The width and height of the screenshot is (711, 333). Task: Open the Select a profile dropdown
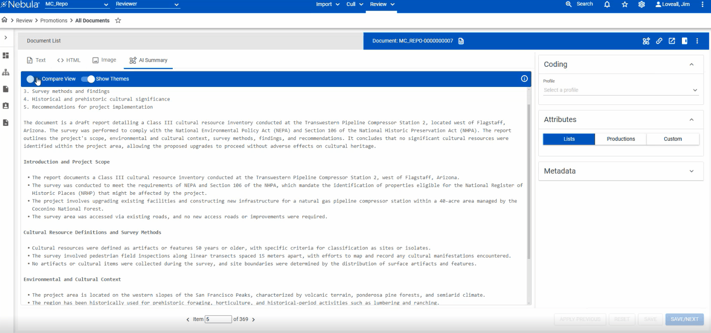pos(621,90)
